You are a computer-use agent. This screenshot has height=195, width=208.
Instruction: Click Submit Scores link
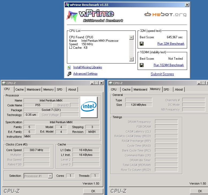click(x=162, y=74)
